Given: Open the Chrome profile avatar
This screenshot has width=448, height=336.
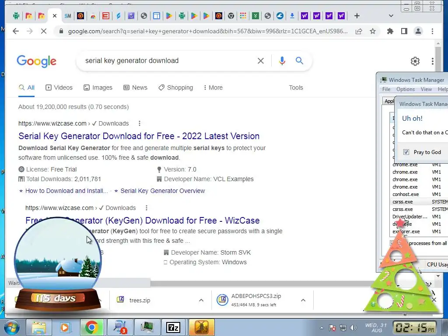Looking at the screenshot, I should click(418, 31).
